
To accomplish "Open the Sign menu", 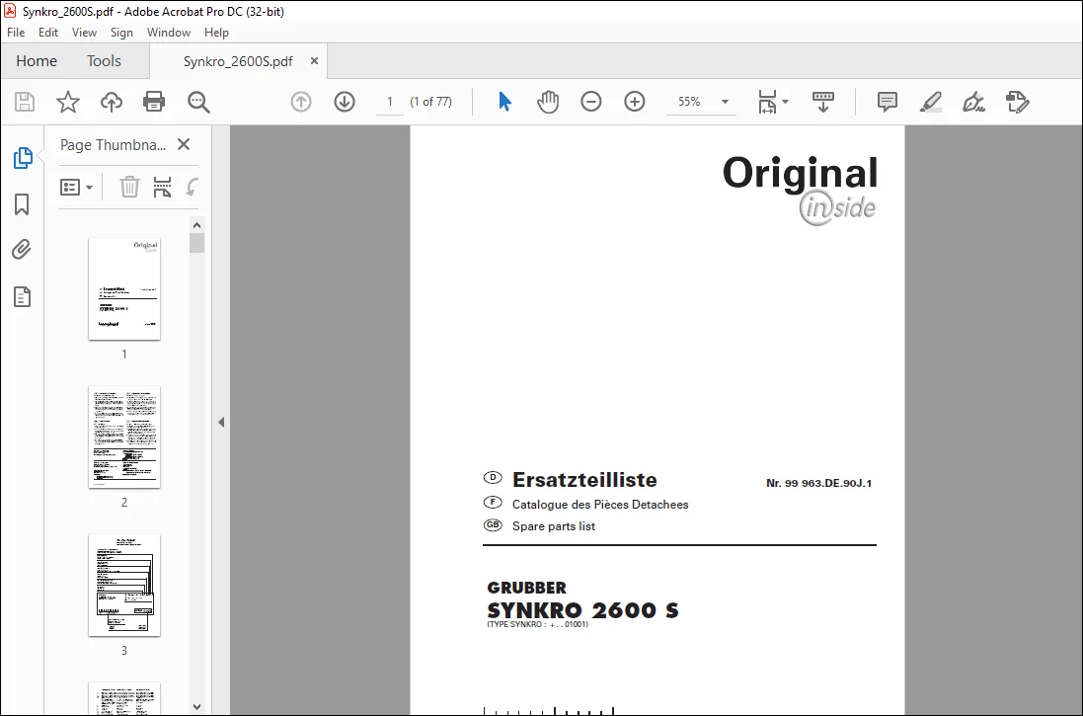I will pyautogui.click(x=121, y=33).
